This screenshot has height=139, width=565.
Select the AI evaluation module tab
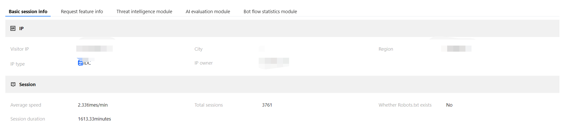coord(208,12)
